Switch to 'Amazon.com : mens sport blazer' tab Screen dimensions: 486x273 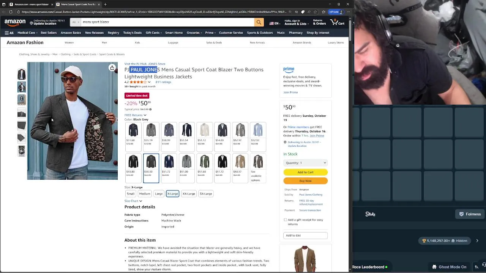pyautogui.click(x=32, y=5)
